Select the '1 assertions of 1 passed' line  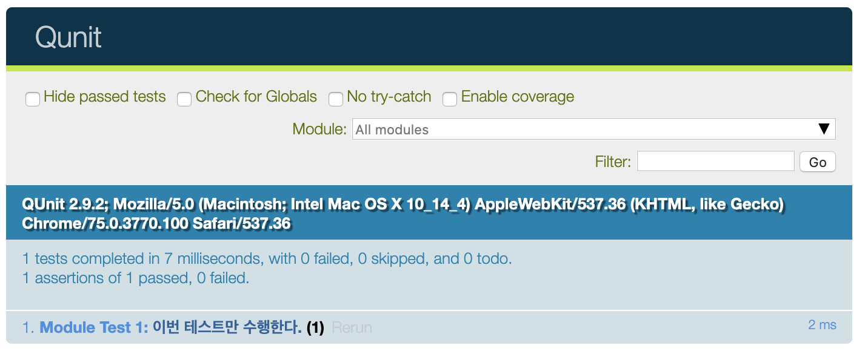point(136,278)
